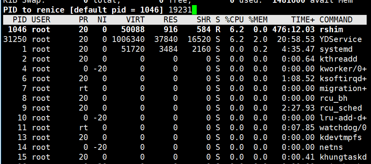Viewport: 371px width, 164px height.
Task: Click the TIME+ value 20:58.53
Action: coord(296,39)
